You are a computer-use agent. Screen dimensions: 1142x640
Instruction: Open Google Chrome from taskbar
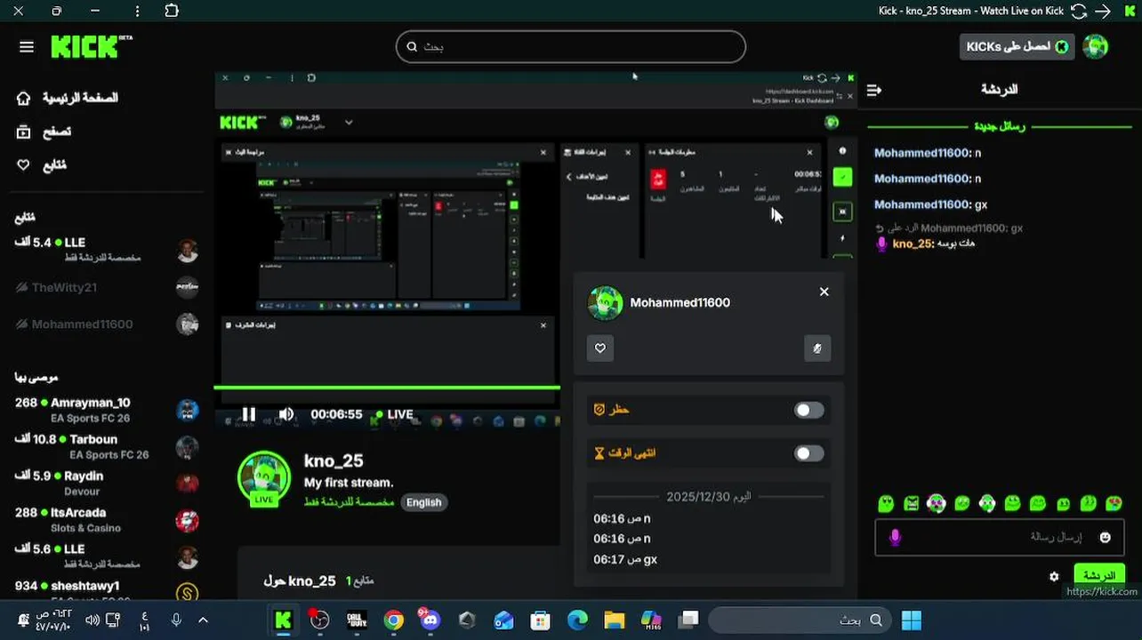point(394,620)
